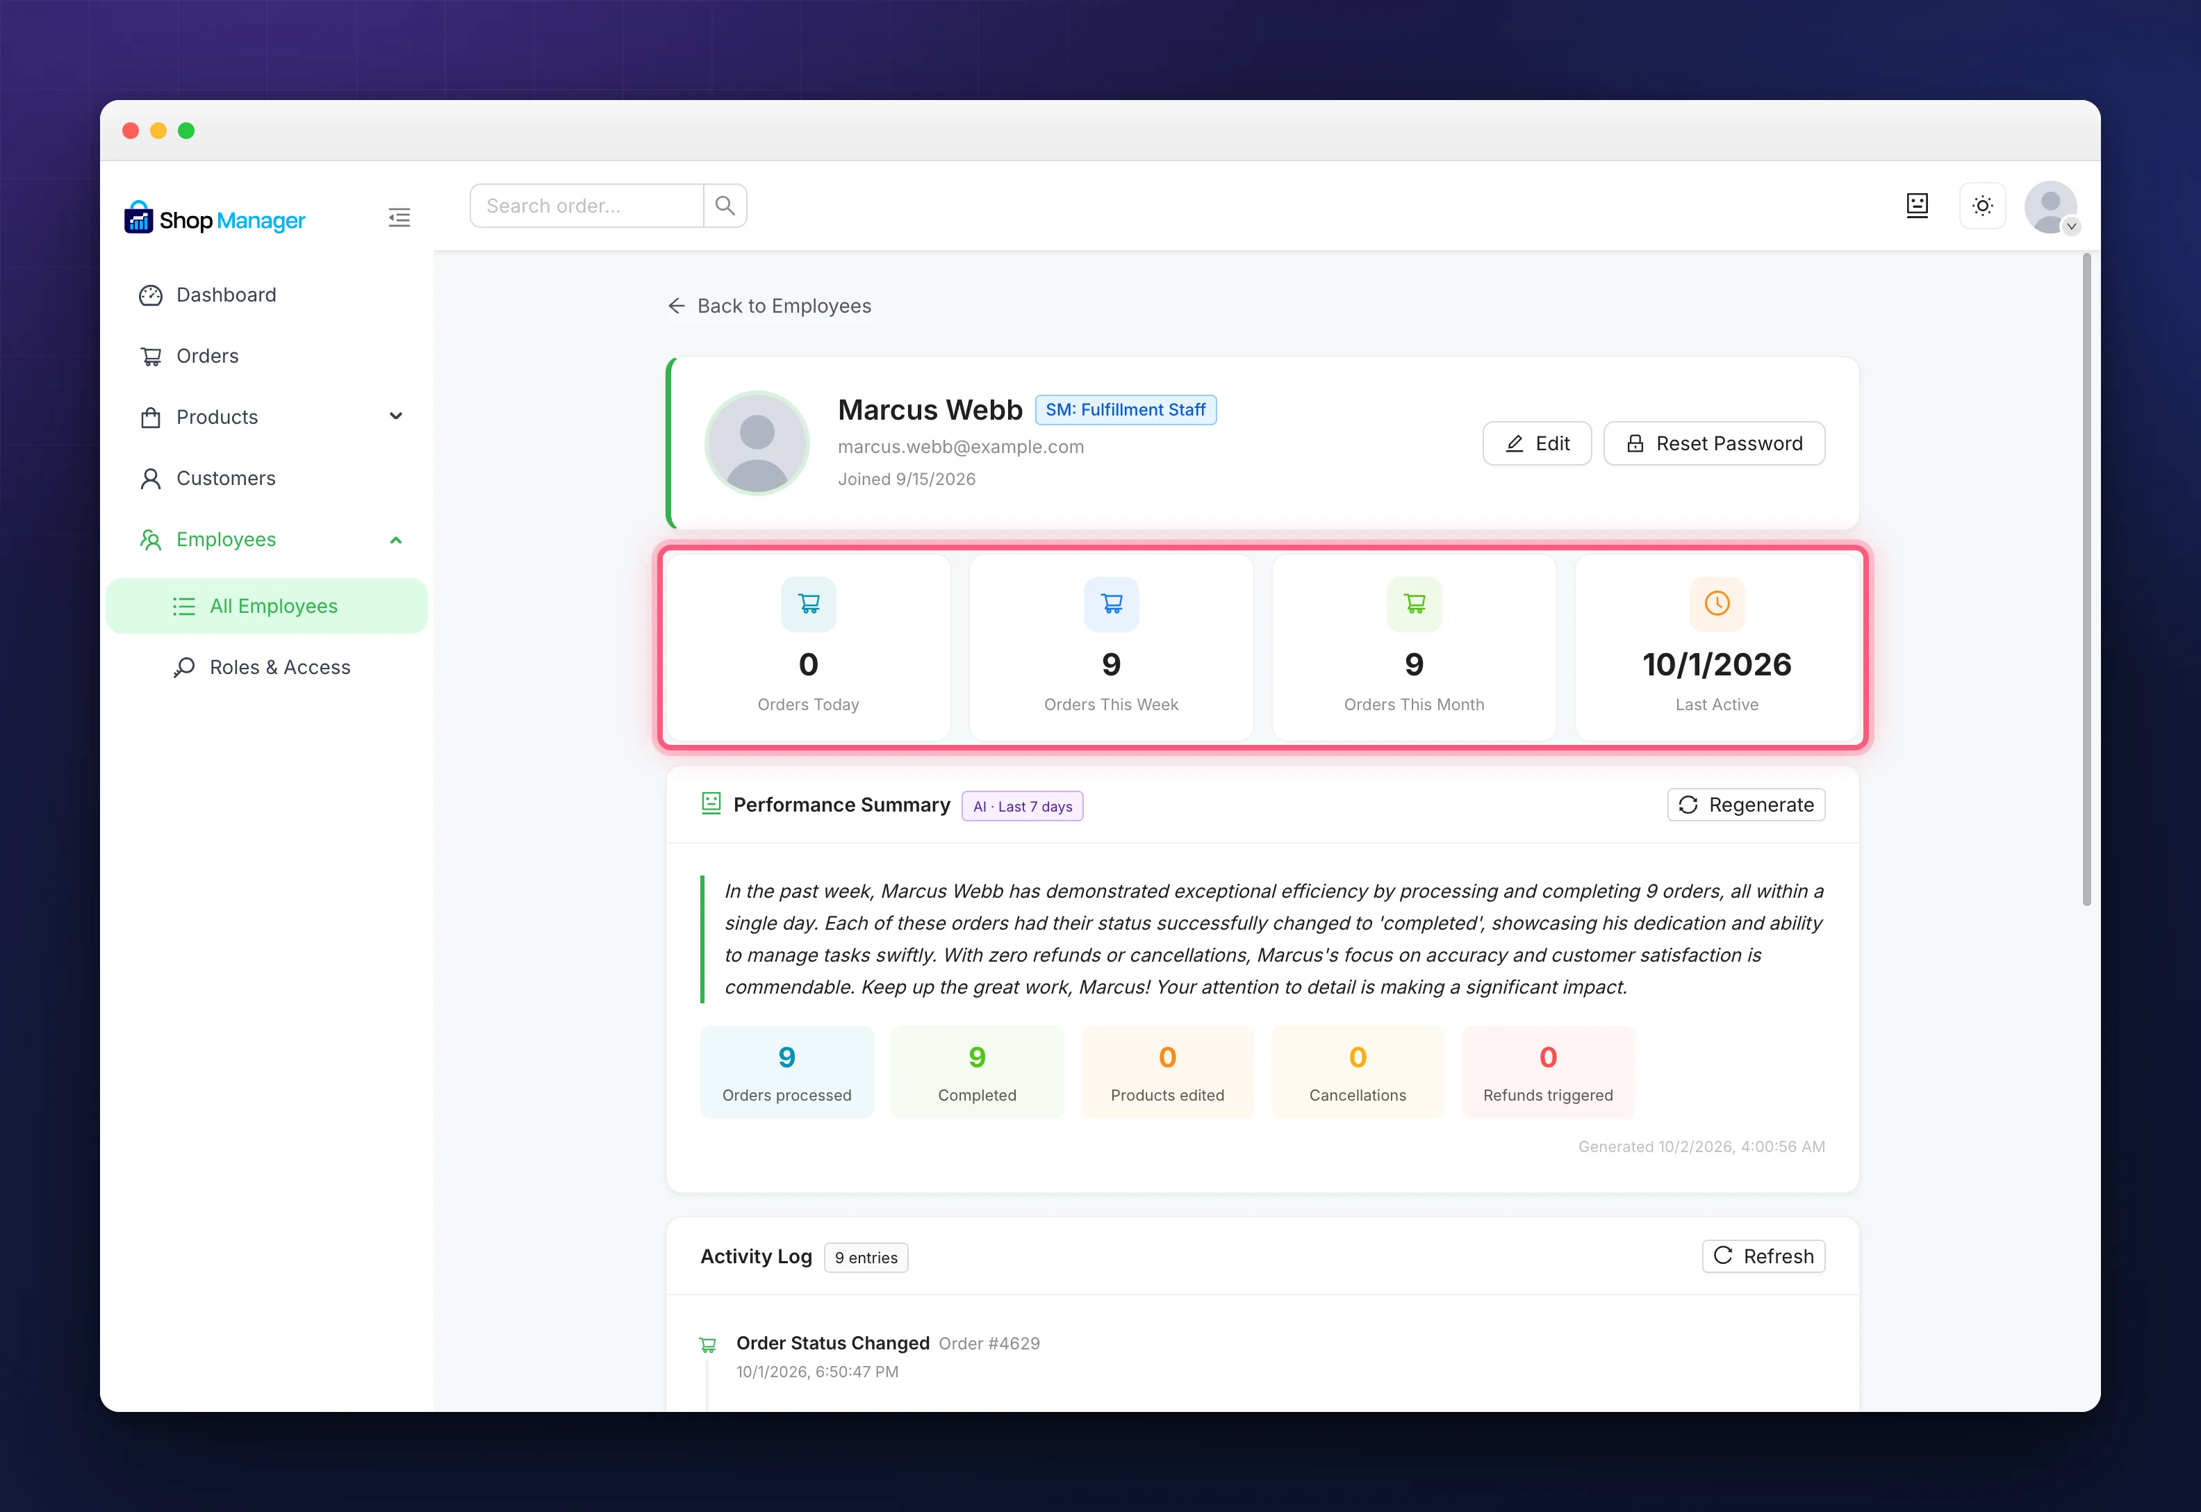Click the Last Active clock icon
Viewport: 2201px width, 1512px height.
click(1717, 603)
